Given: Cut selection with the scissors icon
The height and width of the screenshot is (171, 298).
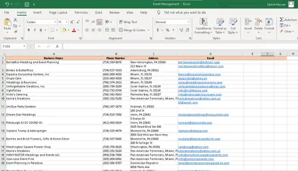Looking at the screenshot, I should click(15, 20).
